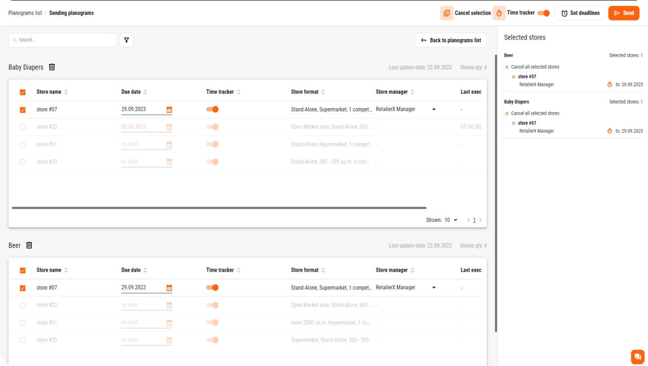Click X beside Baby Diapers Cancel all selected stores
648x366 pixels.
[507, 113]
